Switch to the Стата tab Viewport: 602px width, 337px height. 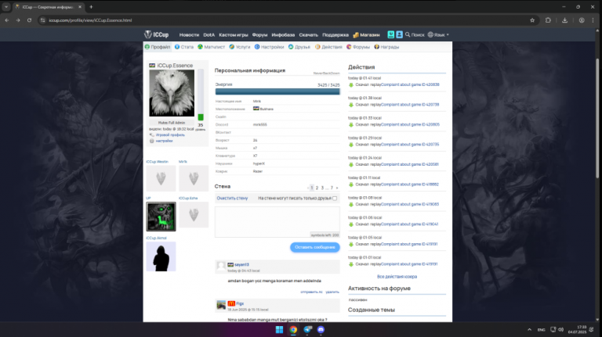pos(184,47)
